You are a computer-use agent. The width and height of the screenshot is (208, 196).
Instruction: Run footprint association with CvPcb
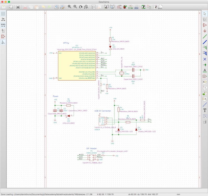143,7
